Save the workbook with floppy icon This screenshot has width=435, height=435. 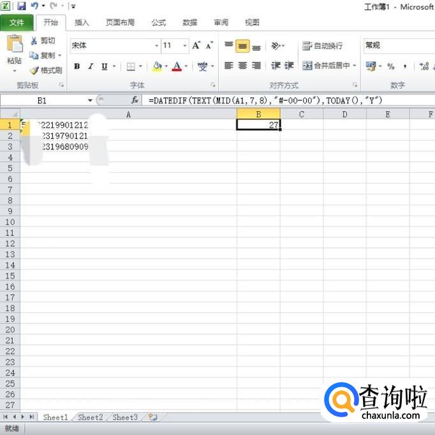pos(21,6)
